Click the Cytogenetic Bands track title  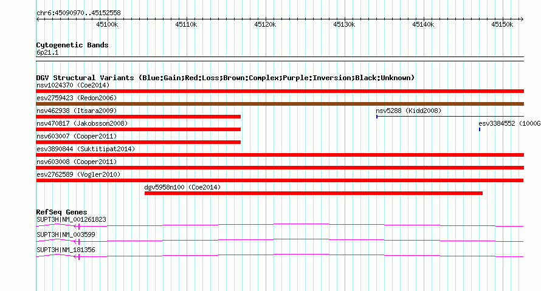point(72,45)
